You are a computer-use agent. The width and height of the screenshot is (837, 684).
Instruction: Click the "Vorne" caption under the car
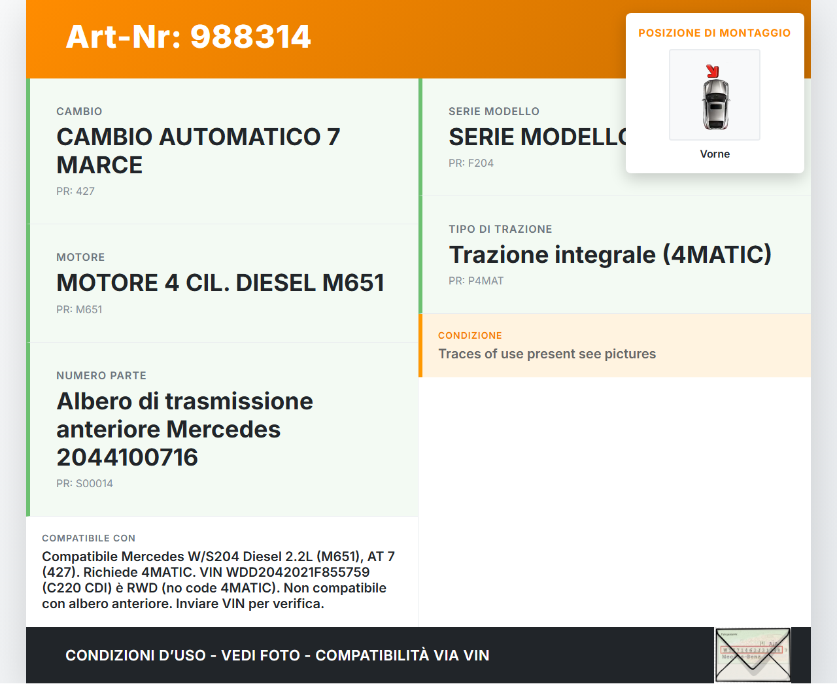pyautogui.click(x=715, y=154)
